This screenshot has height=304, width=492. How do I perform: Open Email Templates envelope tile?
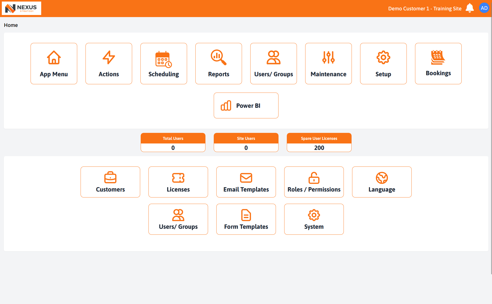coord(246,182)
